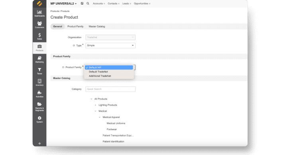Select the All Products category label

(x=101, y=99)
